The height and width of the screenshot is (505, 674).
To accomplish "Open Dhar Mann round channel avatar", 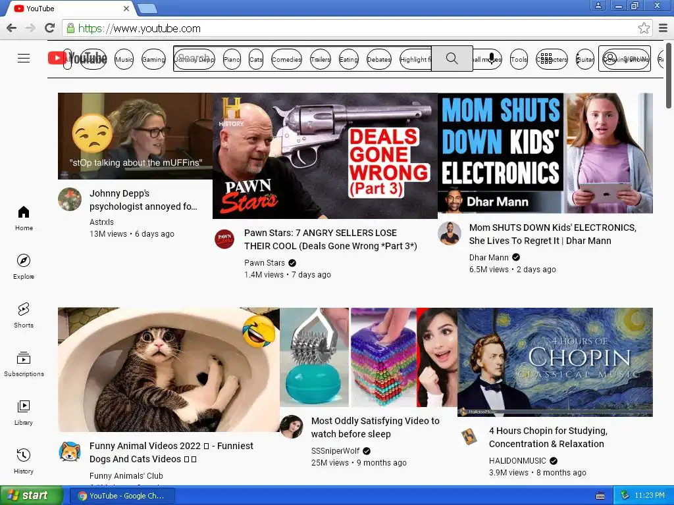I will [449, 233].
